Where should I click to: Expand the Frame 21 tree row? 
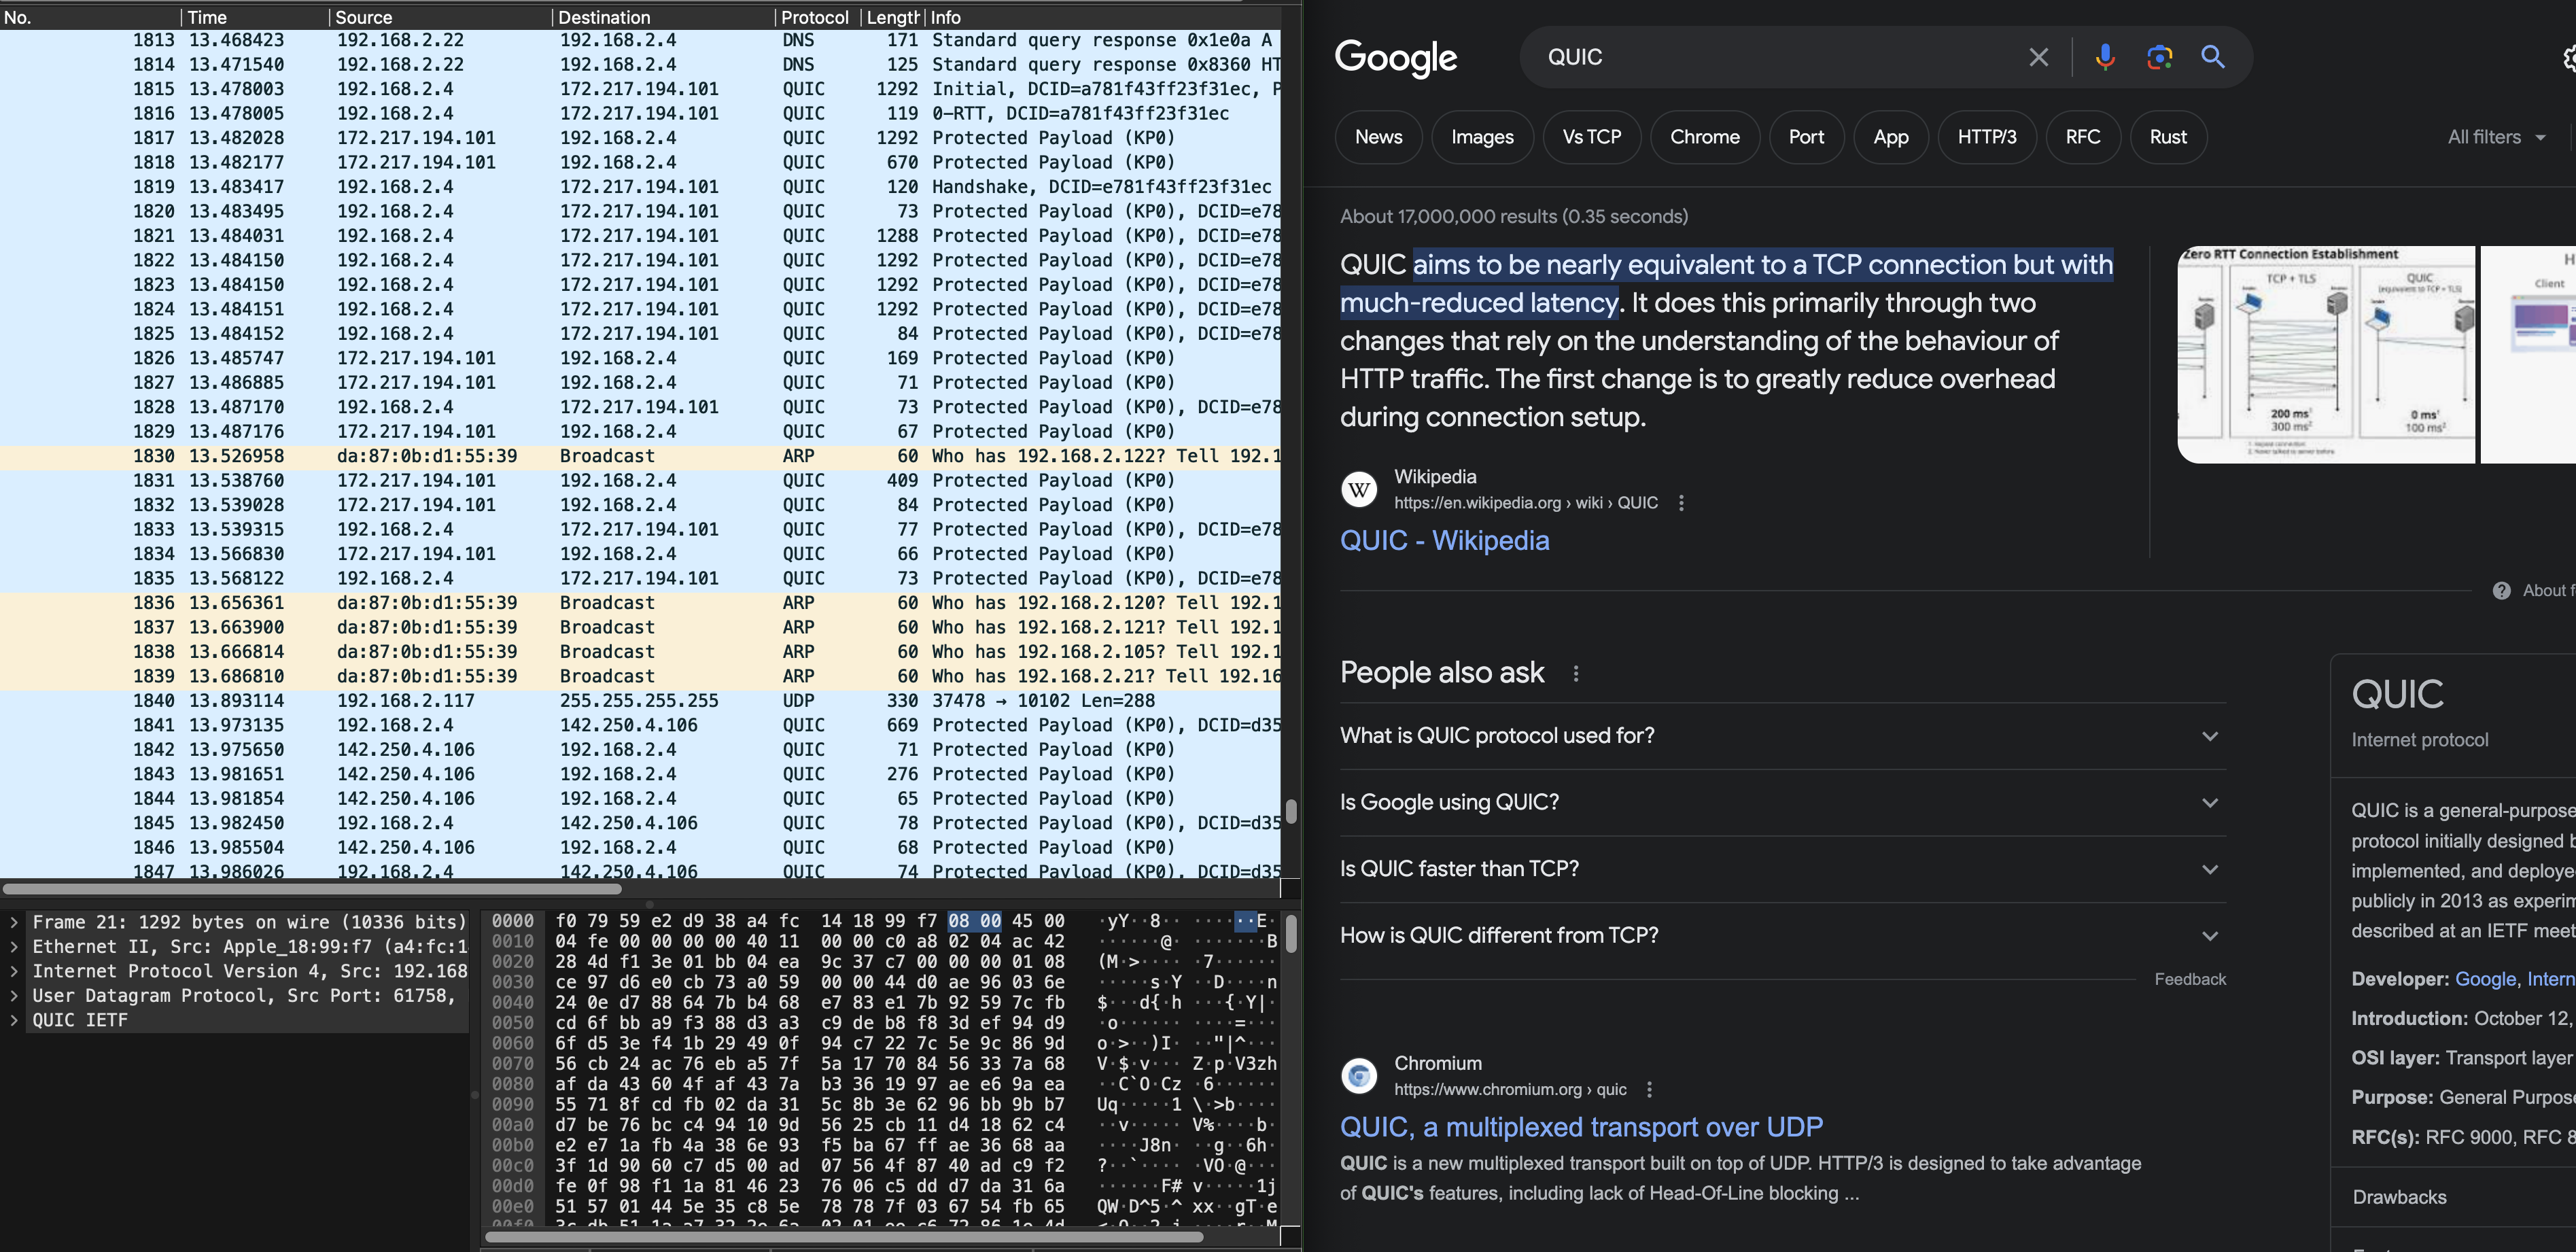coord(14,922)
